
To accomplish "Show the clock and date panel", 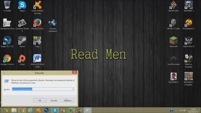I will [x=193, y=110].
